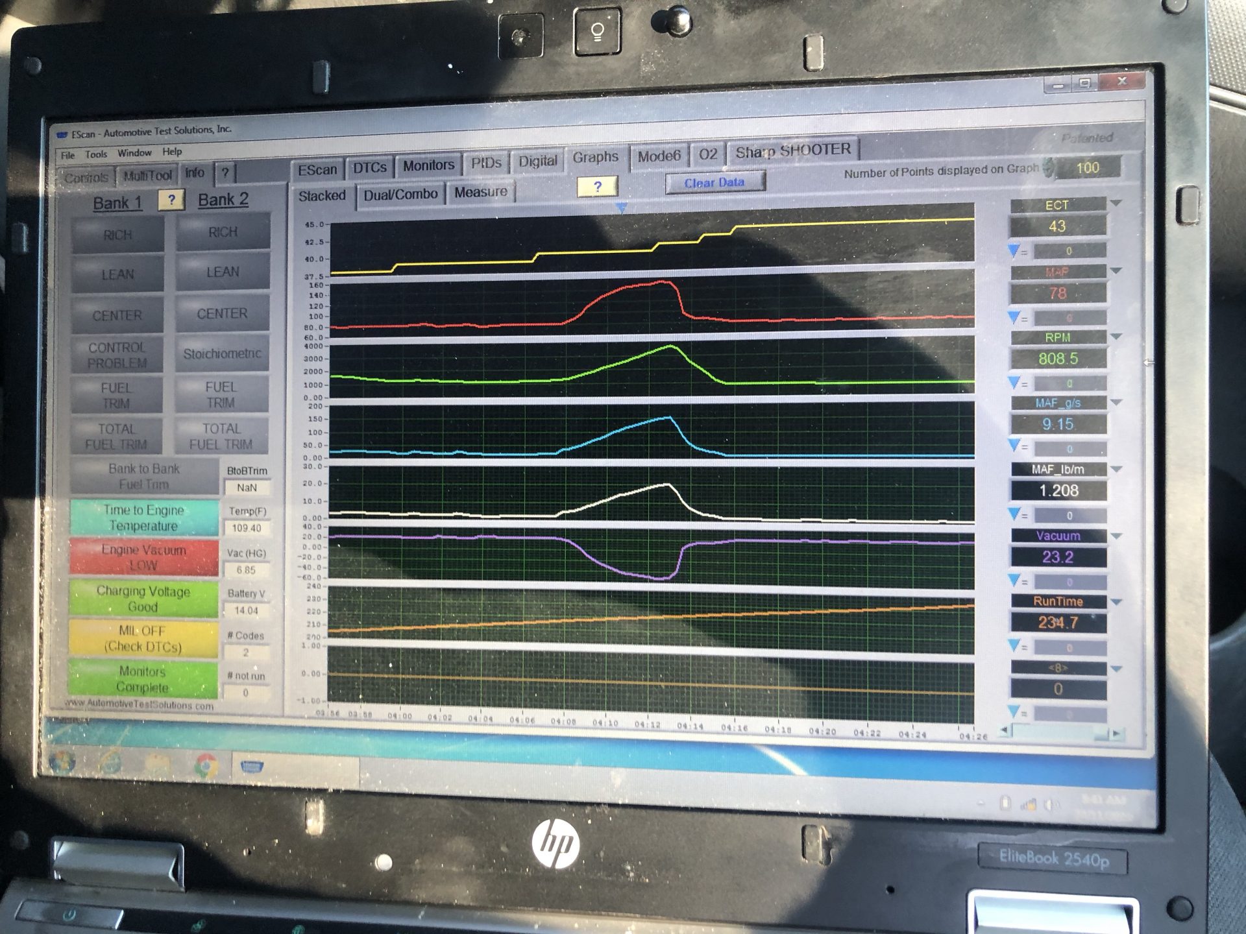Click the Bank 1 RICH indicator button
Screen dimensions: 1246x934
click(117, 234)
